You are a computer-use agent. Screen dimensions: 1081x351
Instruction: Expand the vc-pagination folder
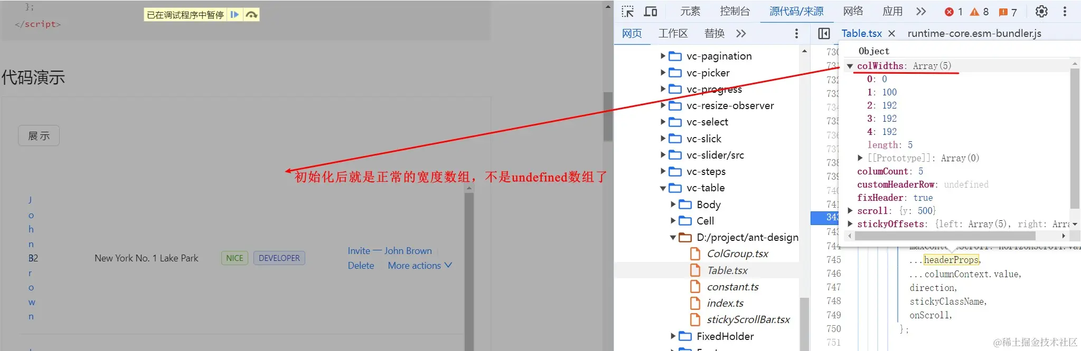tap(663, 56)
